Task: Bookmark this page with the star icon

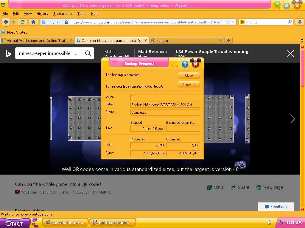Action: tap(227, 22)
